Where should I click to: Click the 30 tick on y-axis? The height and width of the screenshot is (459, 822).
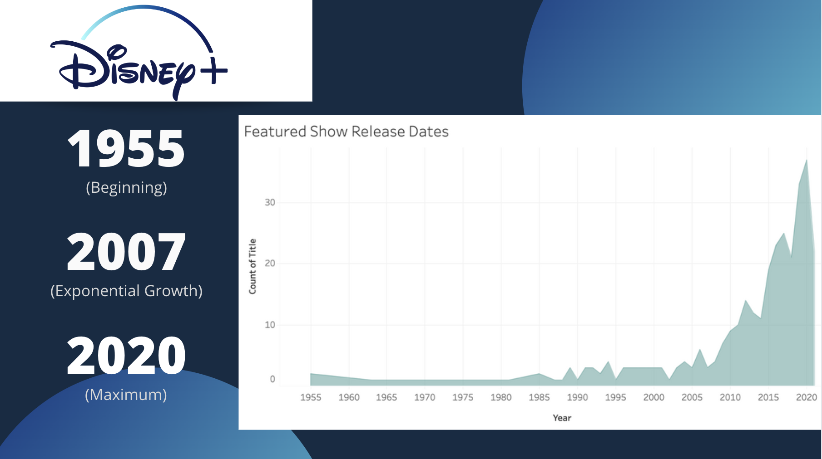point(270,202)
